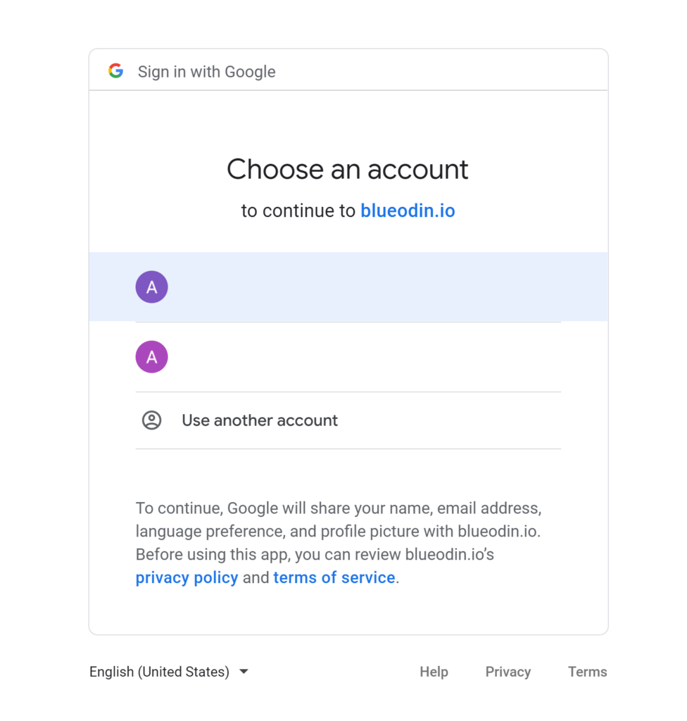Review the privacy policy link

pos(187,577)
